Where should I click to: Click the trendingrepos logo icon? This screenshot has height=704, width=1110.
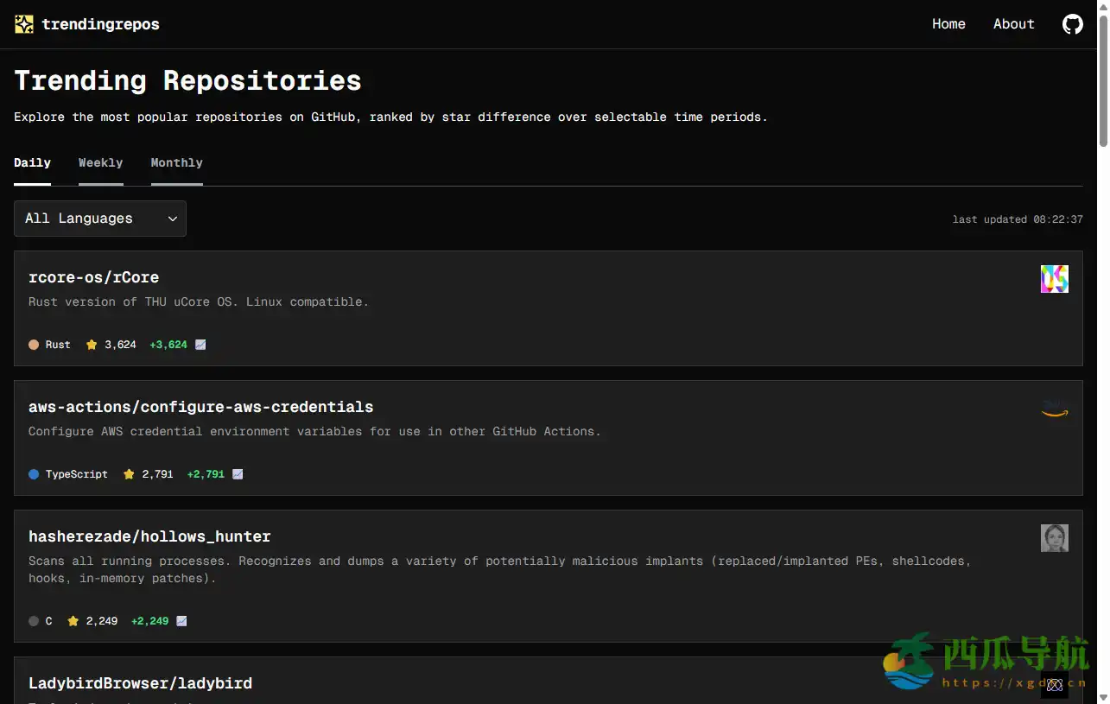24,24
